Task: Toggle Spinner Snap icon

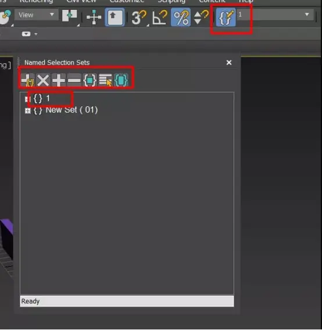Action: pos(201,17)
